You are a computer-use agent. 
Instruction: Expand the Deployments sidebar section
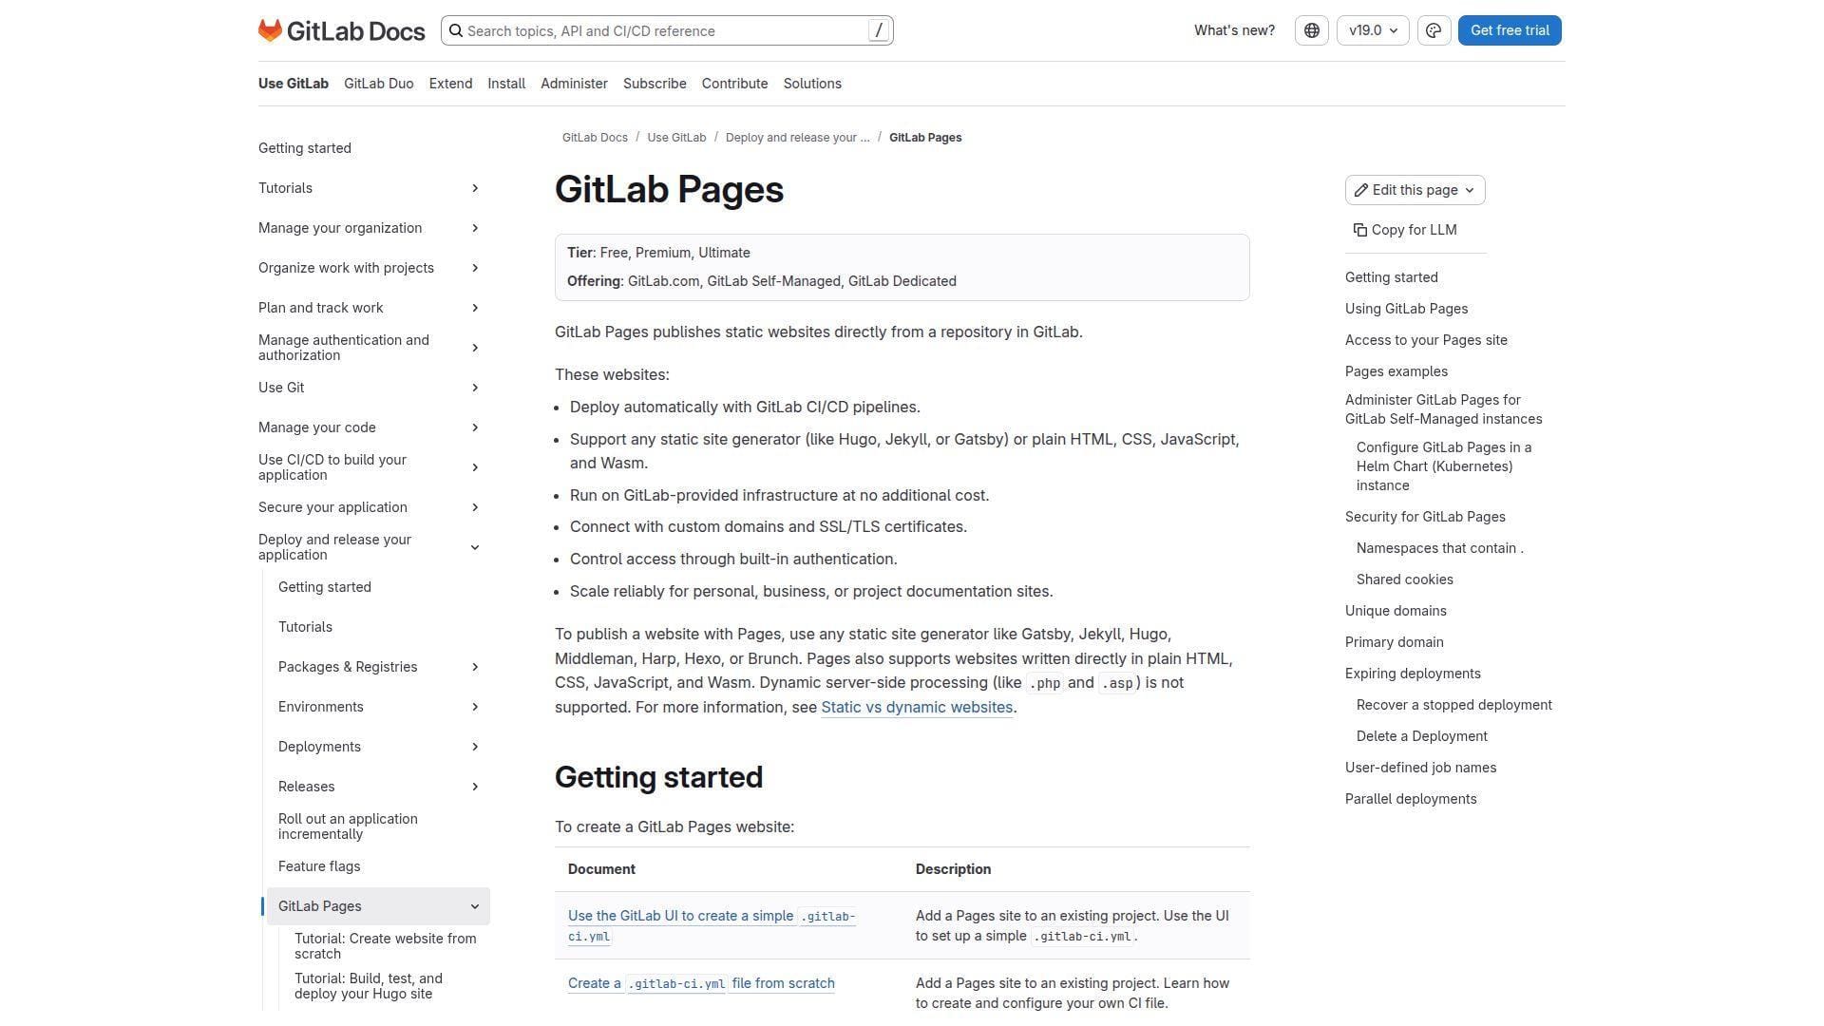[474, 747]
